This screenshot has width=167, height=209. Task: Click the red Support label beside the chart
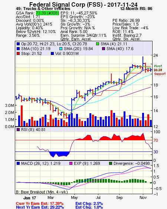(160, 74)
